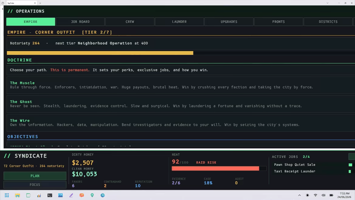Open the globe browser icon in taskbar

coord(103,195)
